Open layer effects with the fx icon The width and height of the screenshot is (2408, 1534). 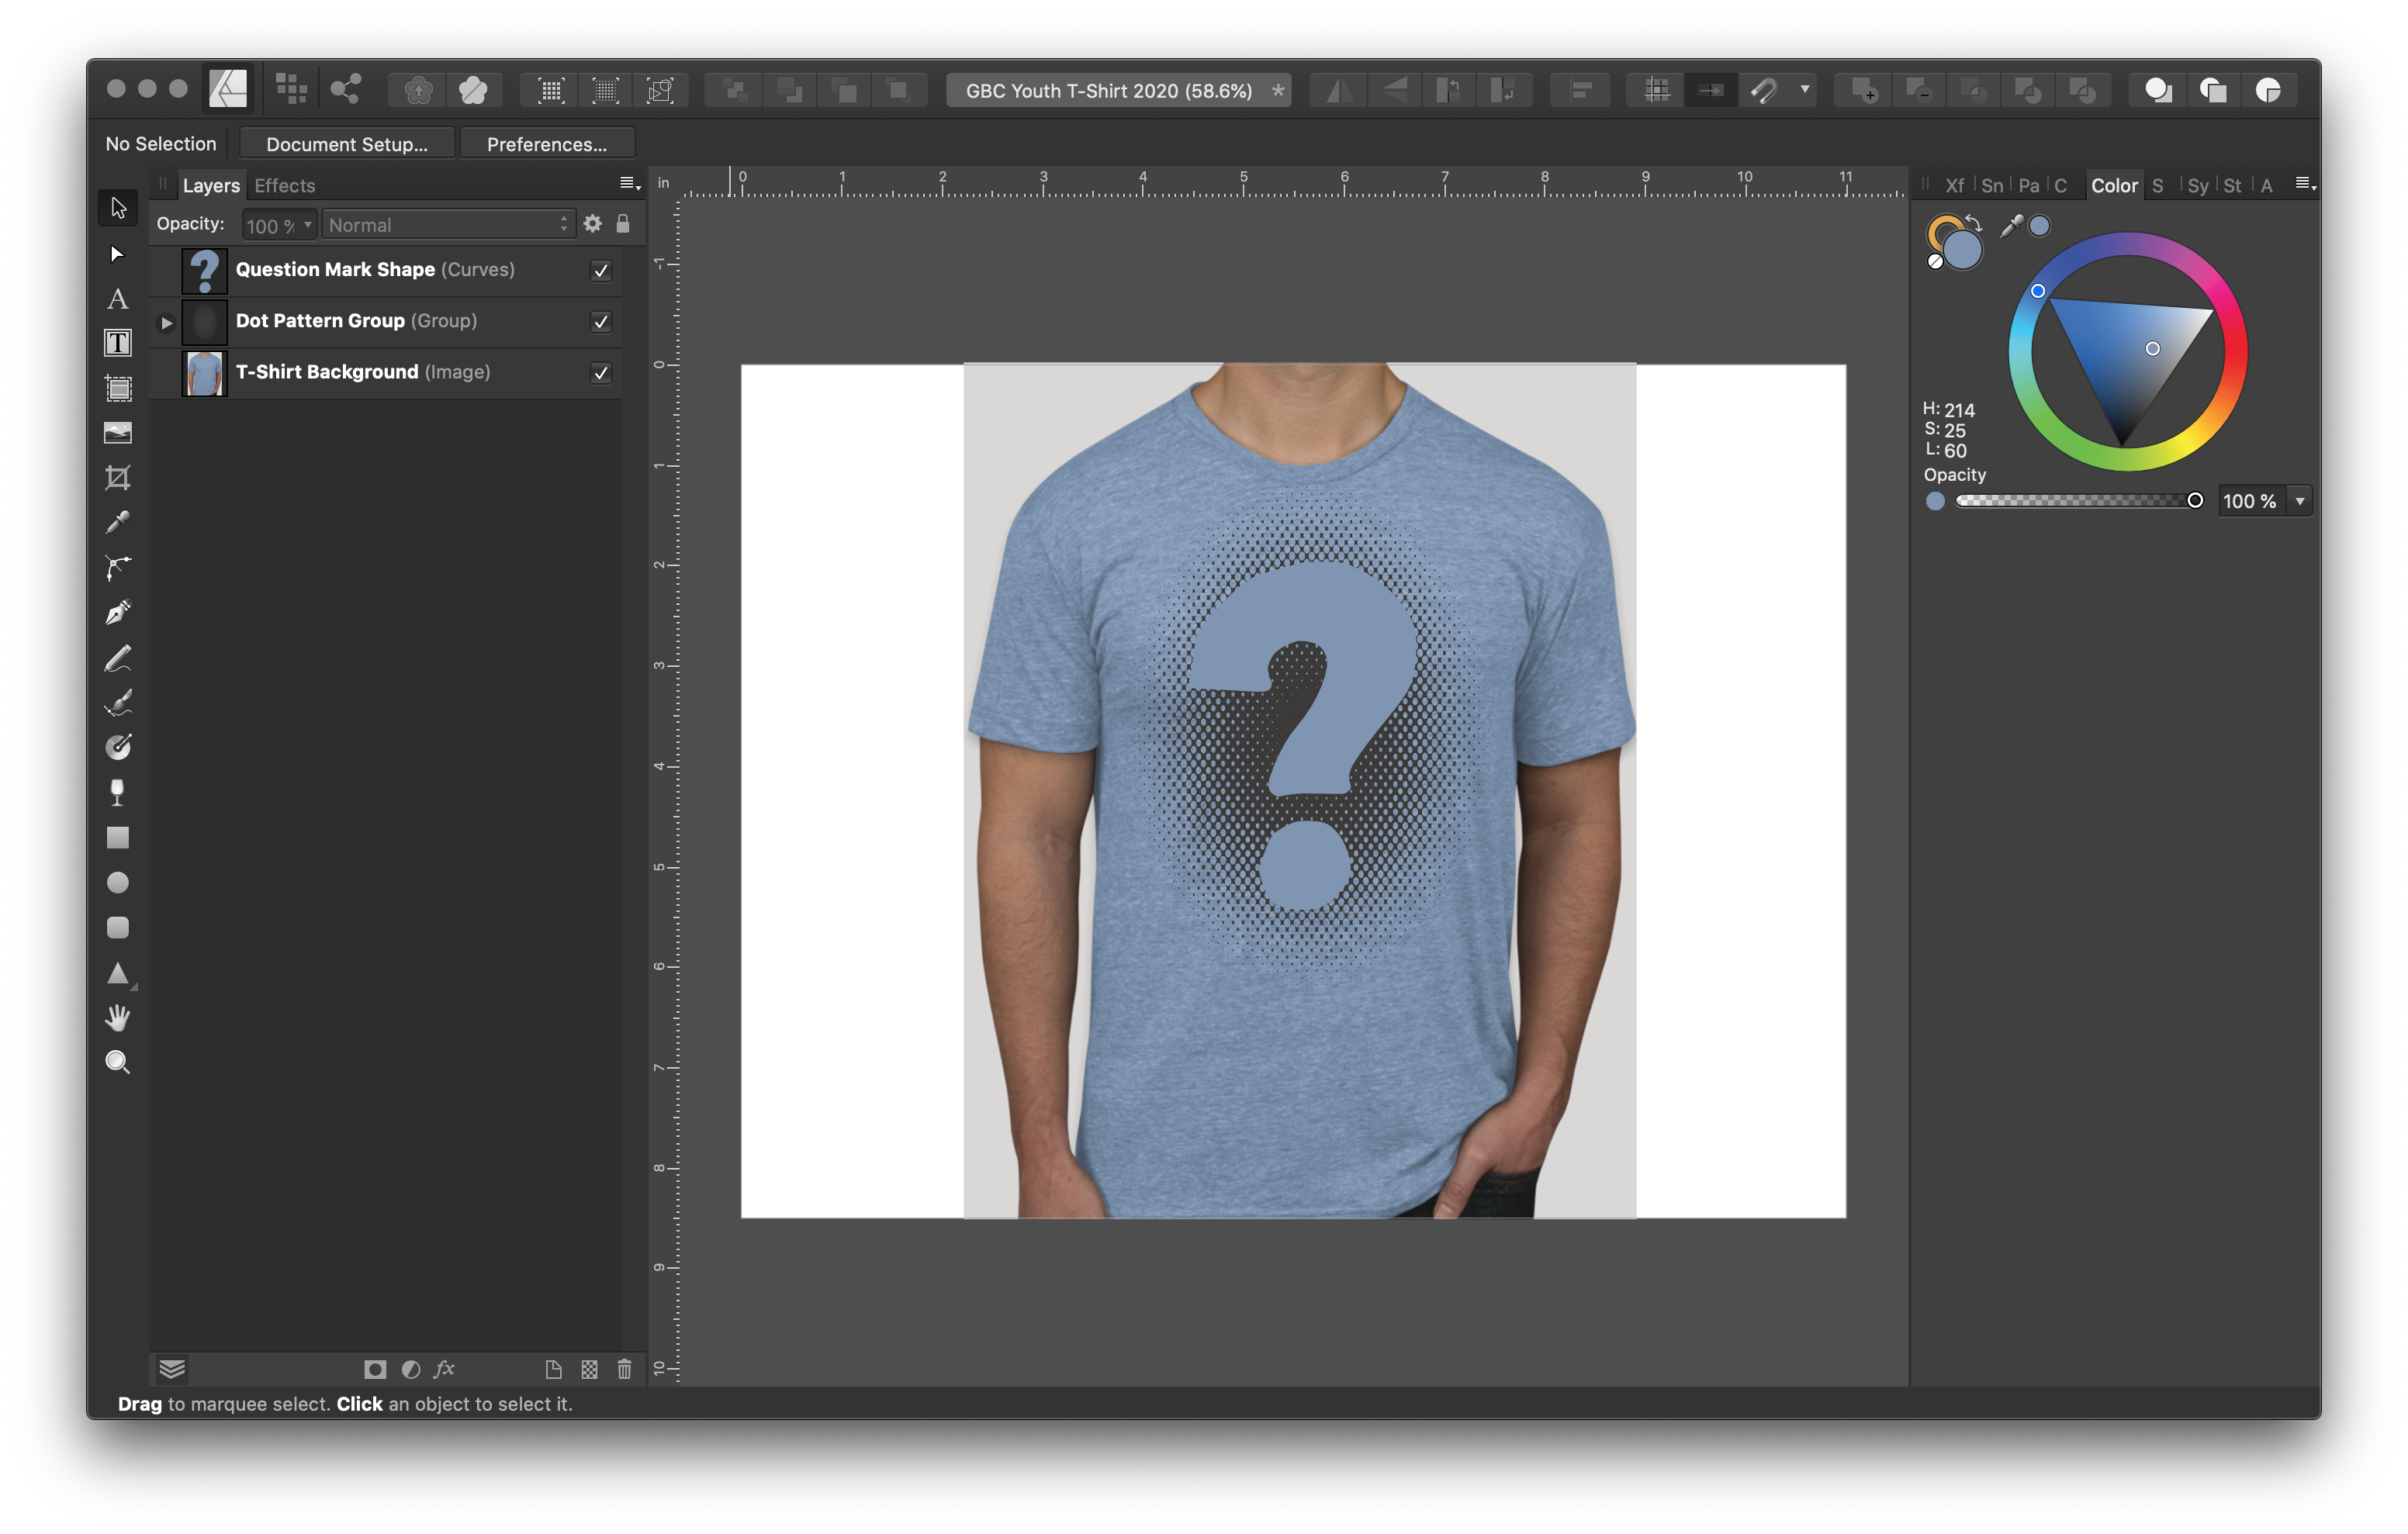tap(444, 1370)
